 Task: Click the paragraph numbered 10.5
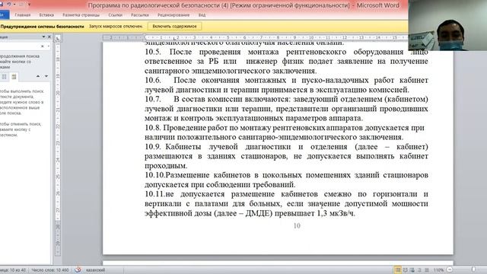tap(286, 61)
